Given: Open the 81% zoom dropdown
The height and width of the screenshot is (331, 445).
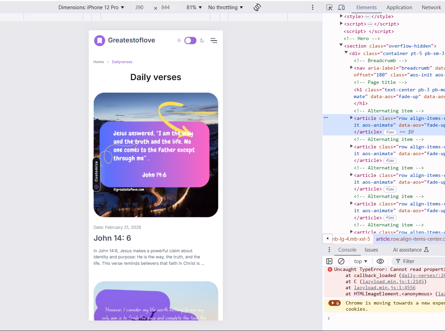Looking at the screenshot, I should [194, 7].
